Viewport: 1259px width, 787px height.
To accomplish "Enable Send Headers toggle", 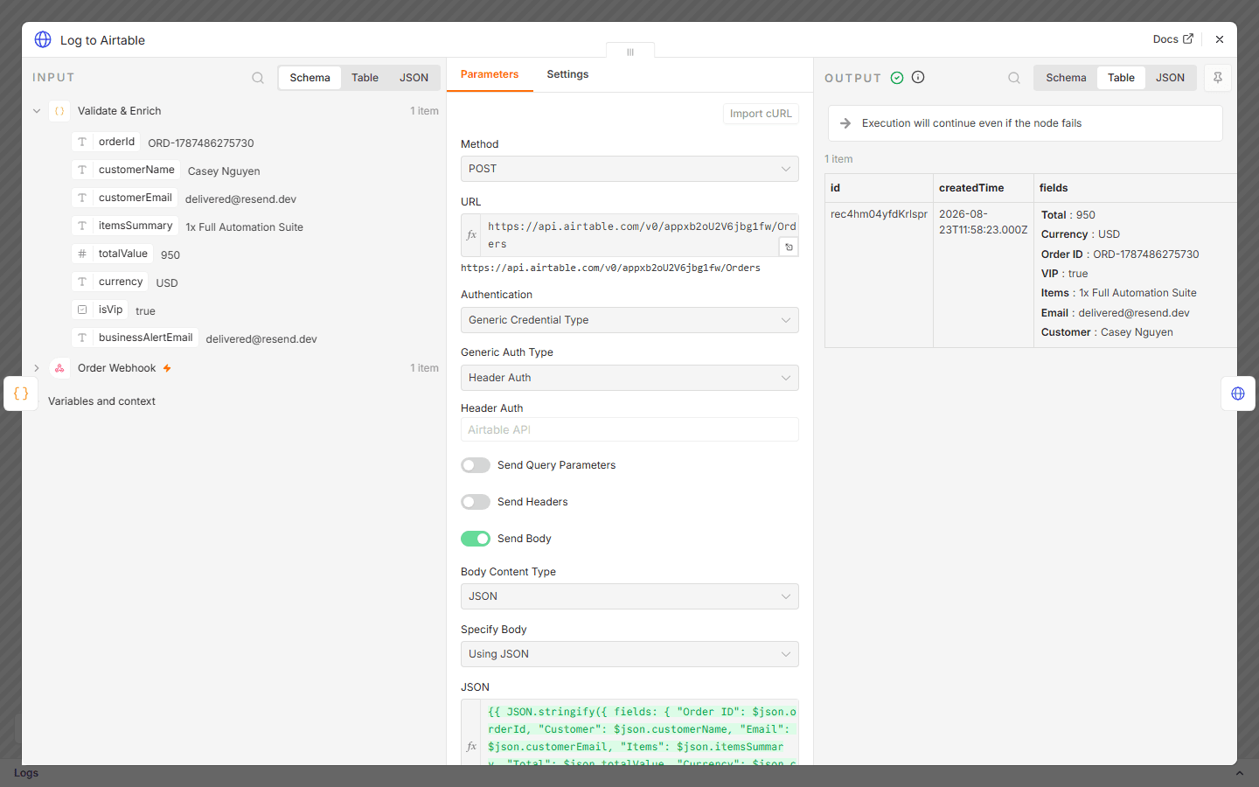I will point(476,502).
